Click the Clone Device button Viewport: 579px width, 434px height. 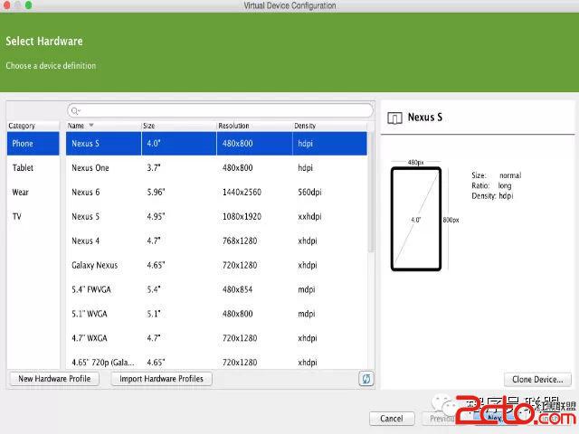(537, 380)
